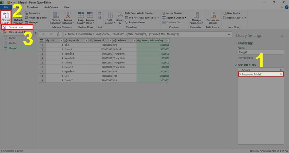Click inside the formula bar
The width and height of the screenshot is (289, 153).
pyautogui.click(x=145, y=34)
